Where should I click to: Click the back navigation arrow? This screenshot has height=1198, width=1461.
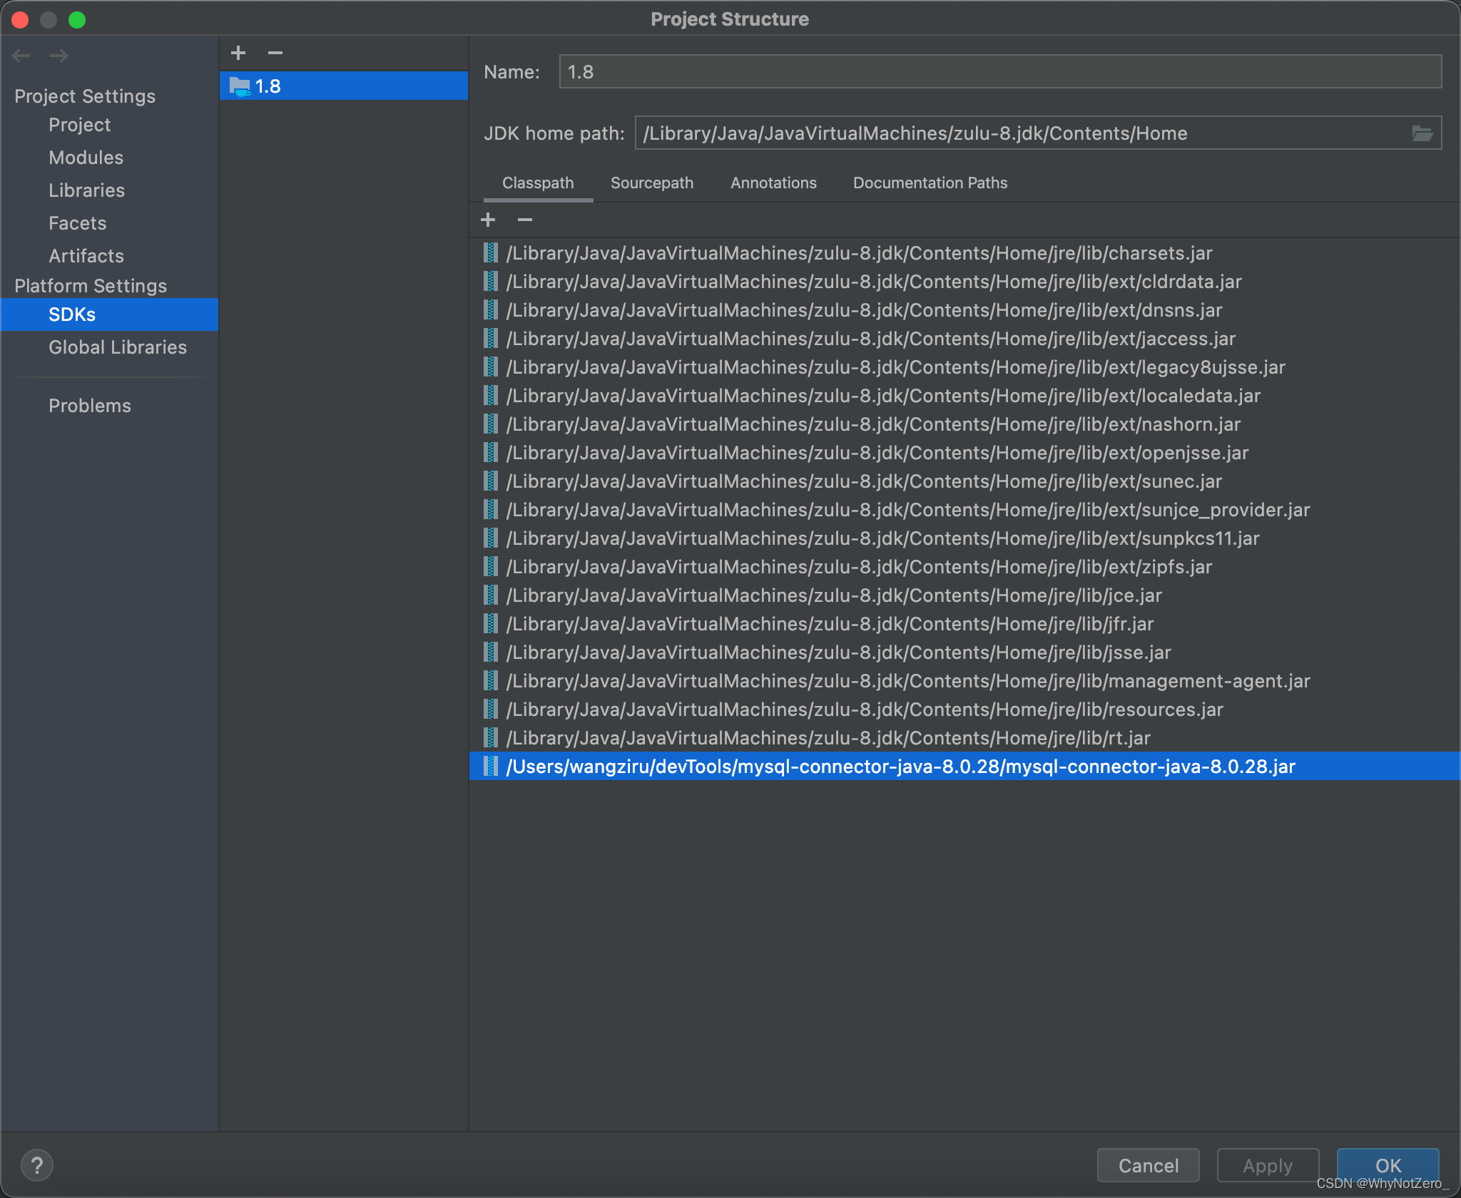[x=21, y=55]
